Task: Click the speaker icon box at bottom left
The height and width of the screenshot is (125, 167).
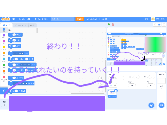Action: coord(5,103)
